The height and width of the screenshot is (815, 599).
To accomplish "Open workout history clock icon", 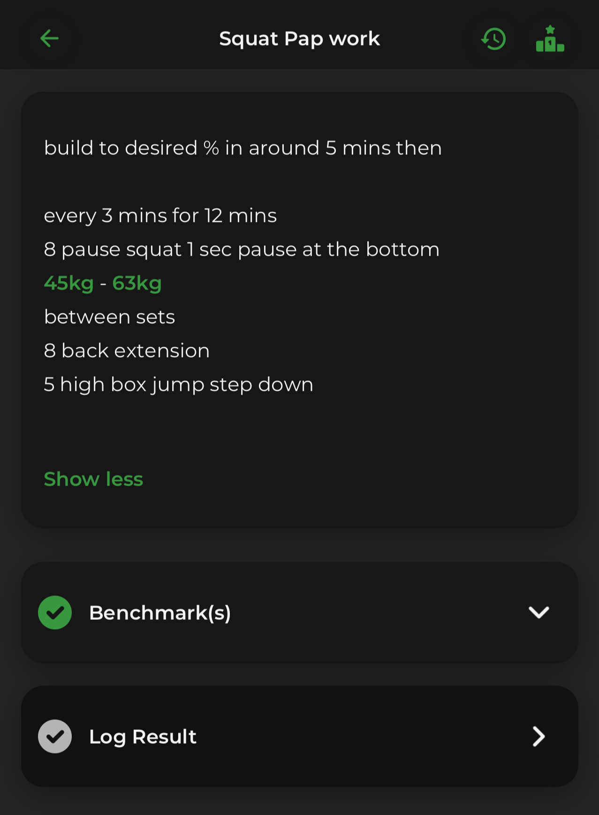I will click(493, 39).
